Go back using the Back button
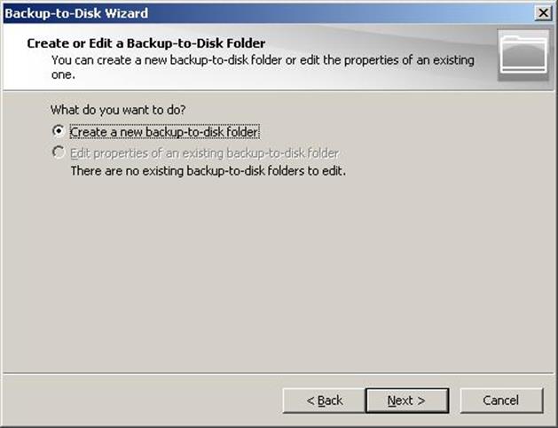The width and height of the screenshot is (558, 428). (x=324, y=401)
